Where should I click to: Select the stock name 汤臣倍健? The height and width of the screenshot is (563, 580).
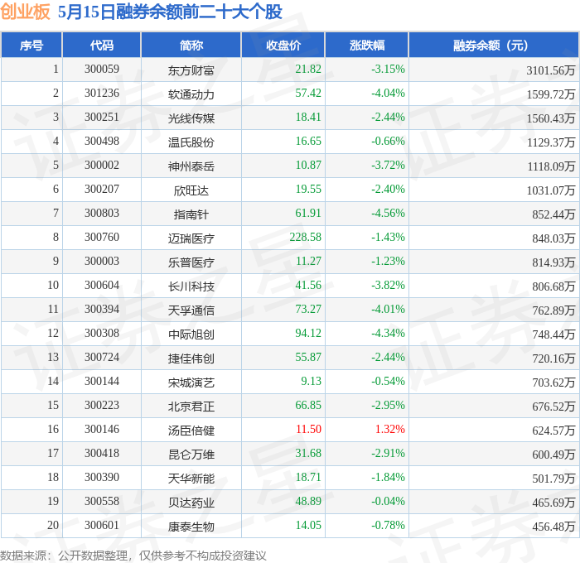[191, 431]
